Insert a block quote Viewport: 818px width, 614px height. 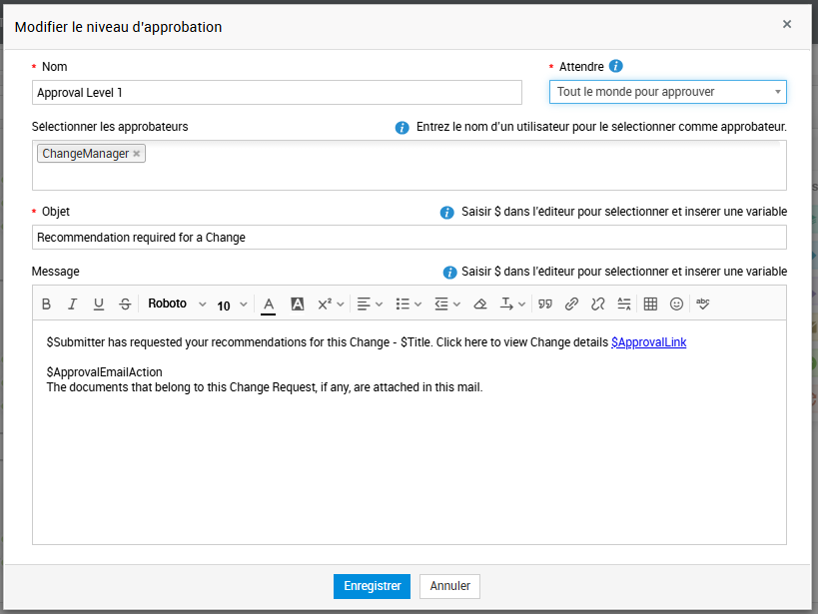[x=545, y=305]
